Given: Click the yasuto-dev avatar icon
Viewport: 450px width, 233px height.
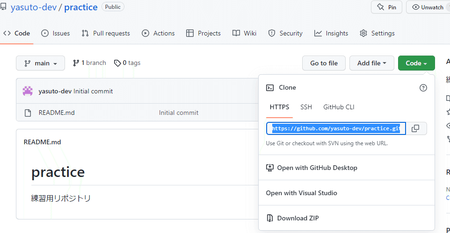Looking at the screenshot, I should click(x=28, y=91).
